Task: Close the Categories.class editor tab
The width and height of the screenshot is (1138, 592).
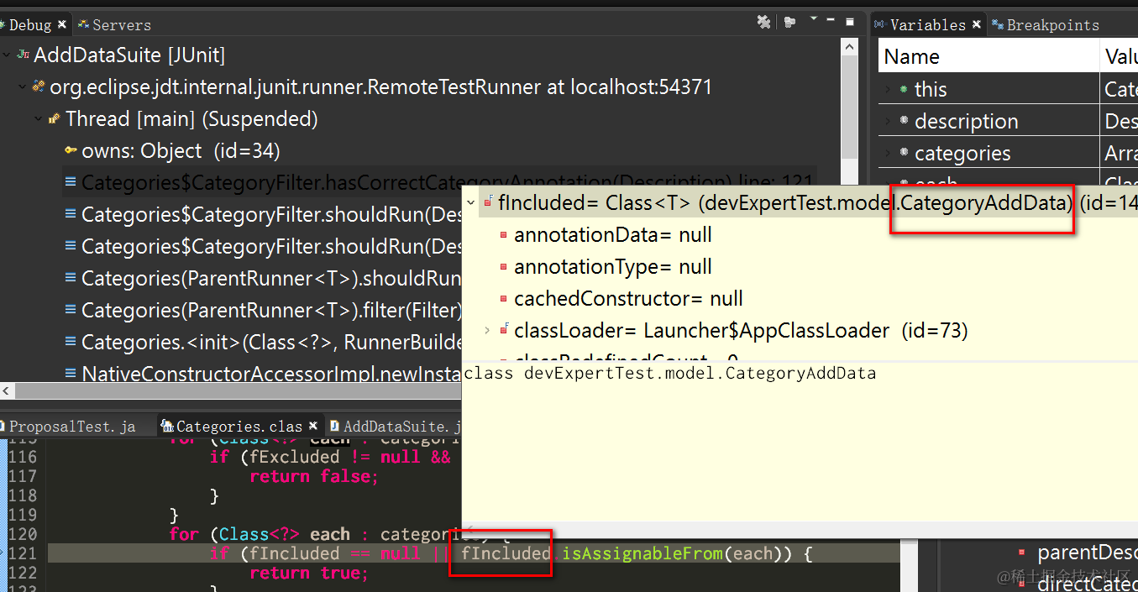Action: [x=313, y=427]
